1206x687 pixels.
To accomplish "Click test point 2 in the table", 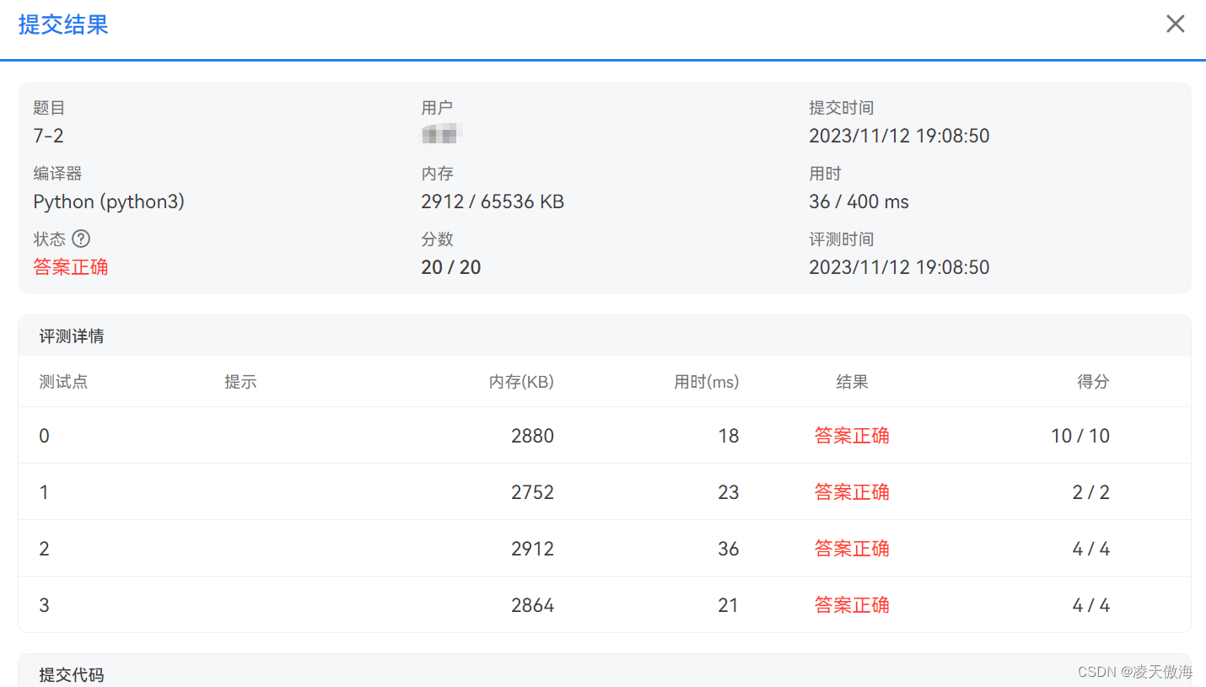I will (44, 549).
